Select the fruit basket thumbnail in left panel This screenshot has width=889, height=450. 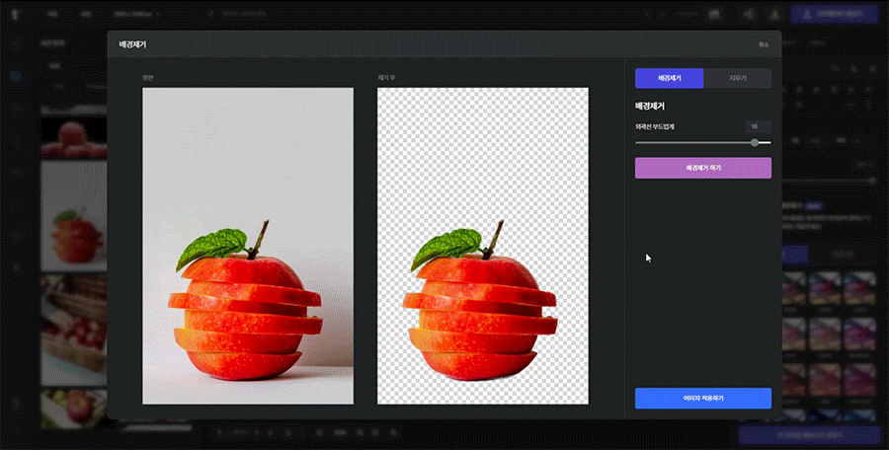point(73,331)
